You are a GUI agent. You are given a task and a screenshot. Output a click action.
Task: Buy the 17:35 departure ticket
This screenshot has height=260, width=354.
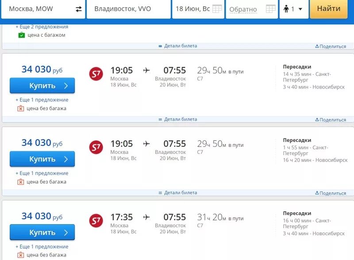[42, 233]
